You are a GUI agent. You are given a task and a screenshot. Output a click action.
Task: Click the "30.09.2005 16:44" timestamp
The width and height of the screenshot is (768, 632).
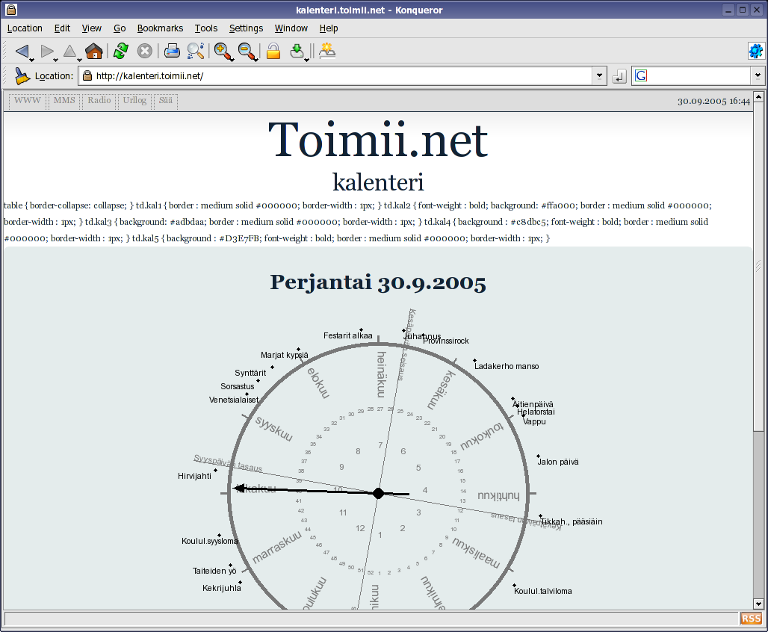713,101
